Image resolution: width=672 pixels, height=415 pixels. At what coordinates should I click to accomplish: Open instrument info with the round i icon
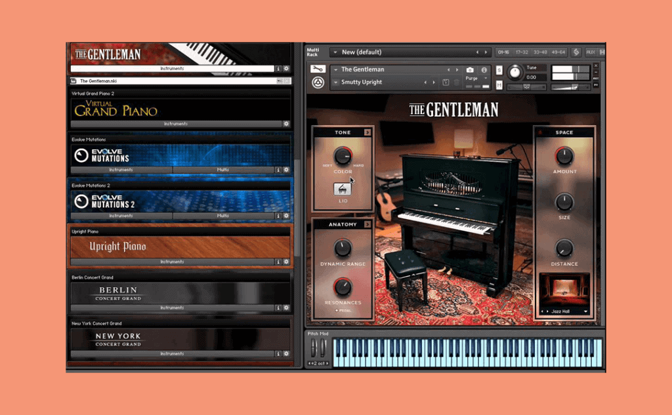(484, 69)
